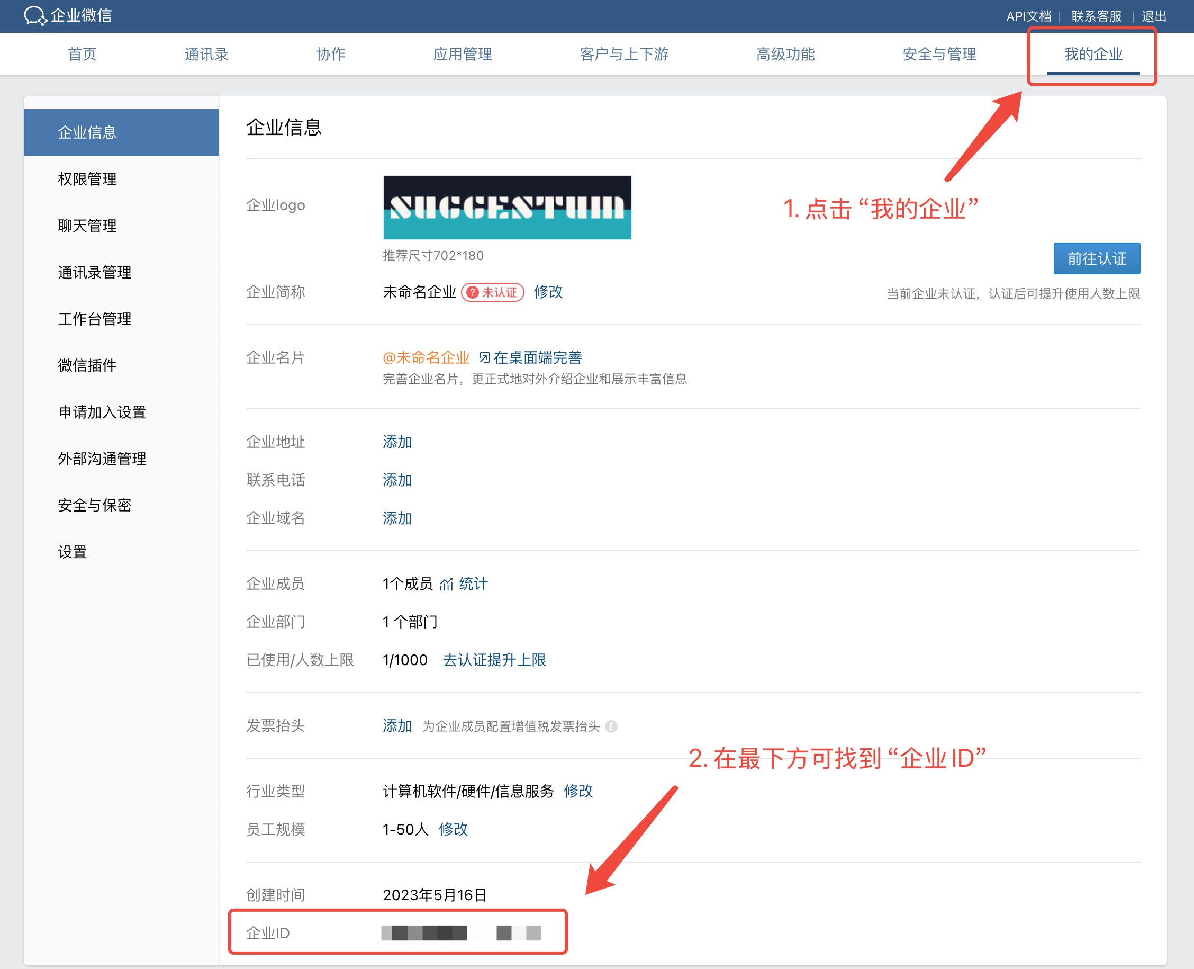This screenshot has height=969, width=1194.
Task: Open the 协作 tab
Action: (331, 54)
